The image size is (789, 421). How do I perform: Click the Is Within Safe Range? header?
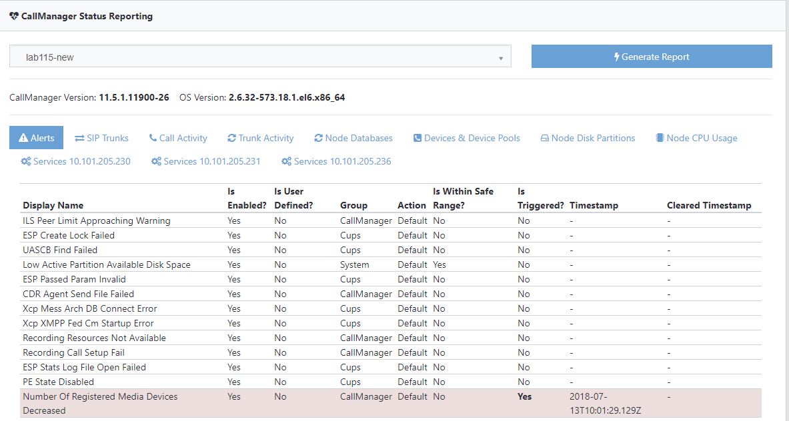463,198
